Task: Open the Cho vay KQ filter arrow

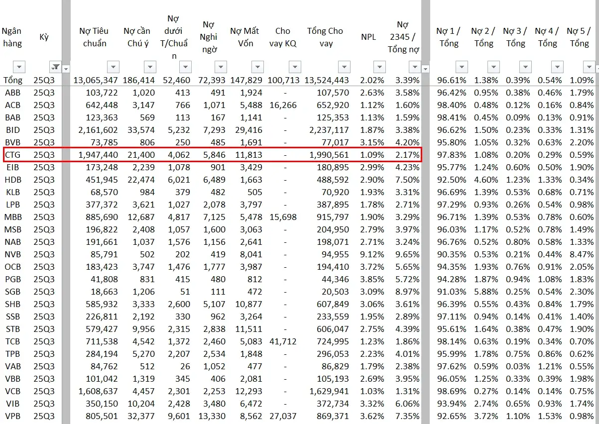Action: tap(295, 67)
